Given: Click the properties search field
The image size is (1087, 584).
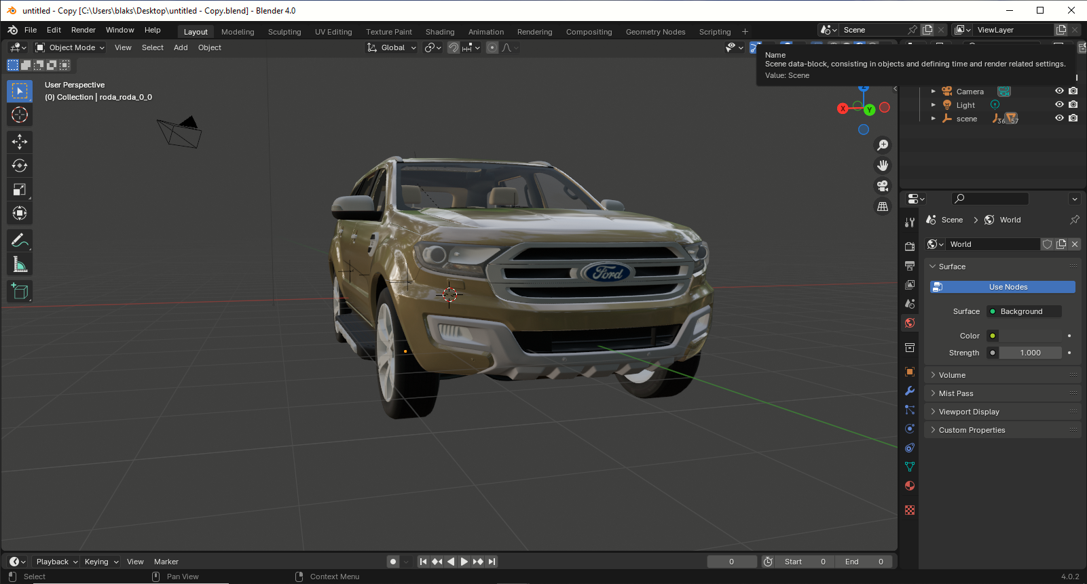Looking at the screenshot, I should [990, 199].
